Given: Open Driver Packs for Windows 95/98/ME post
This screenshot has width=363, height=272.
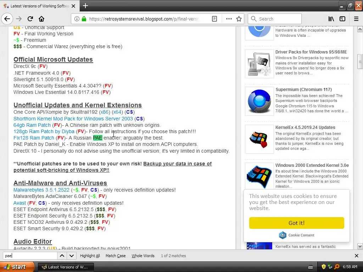Looking at the screenshot, I should tap(311, 52).
